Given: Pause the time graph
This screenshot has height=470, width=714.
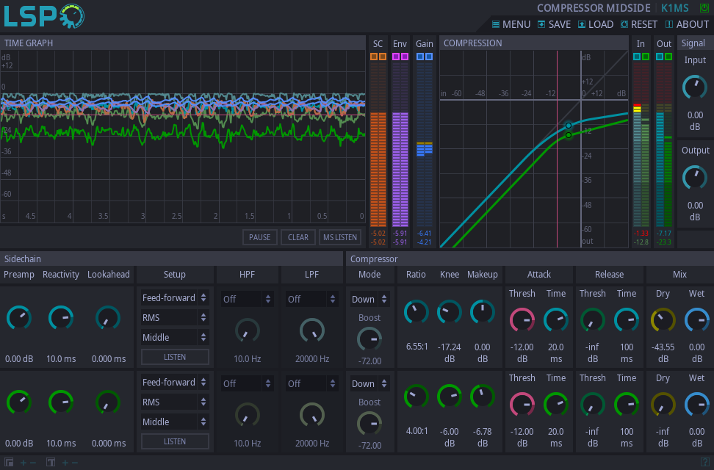Looking at the screenshot, I should 259,237.
